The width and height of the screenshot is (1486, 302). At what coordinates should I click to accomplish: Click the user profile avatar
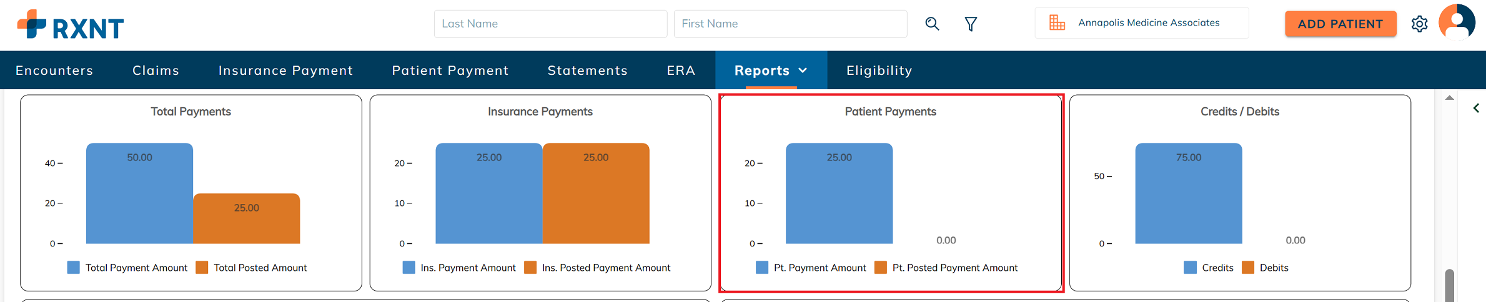[x=1457, y=22]
